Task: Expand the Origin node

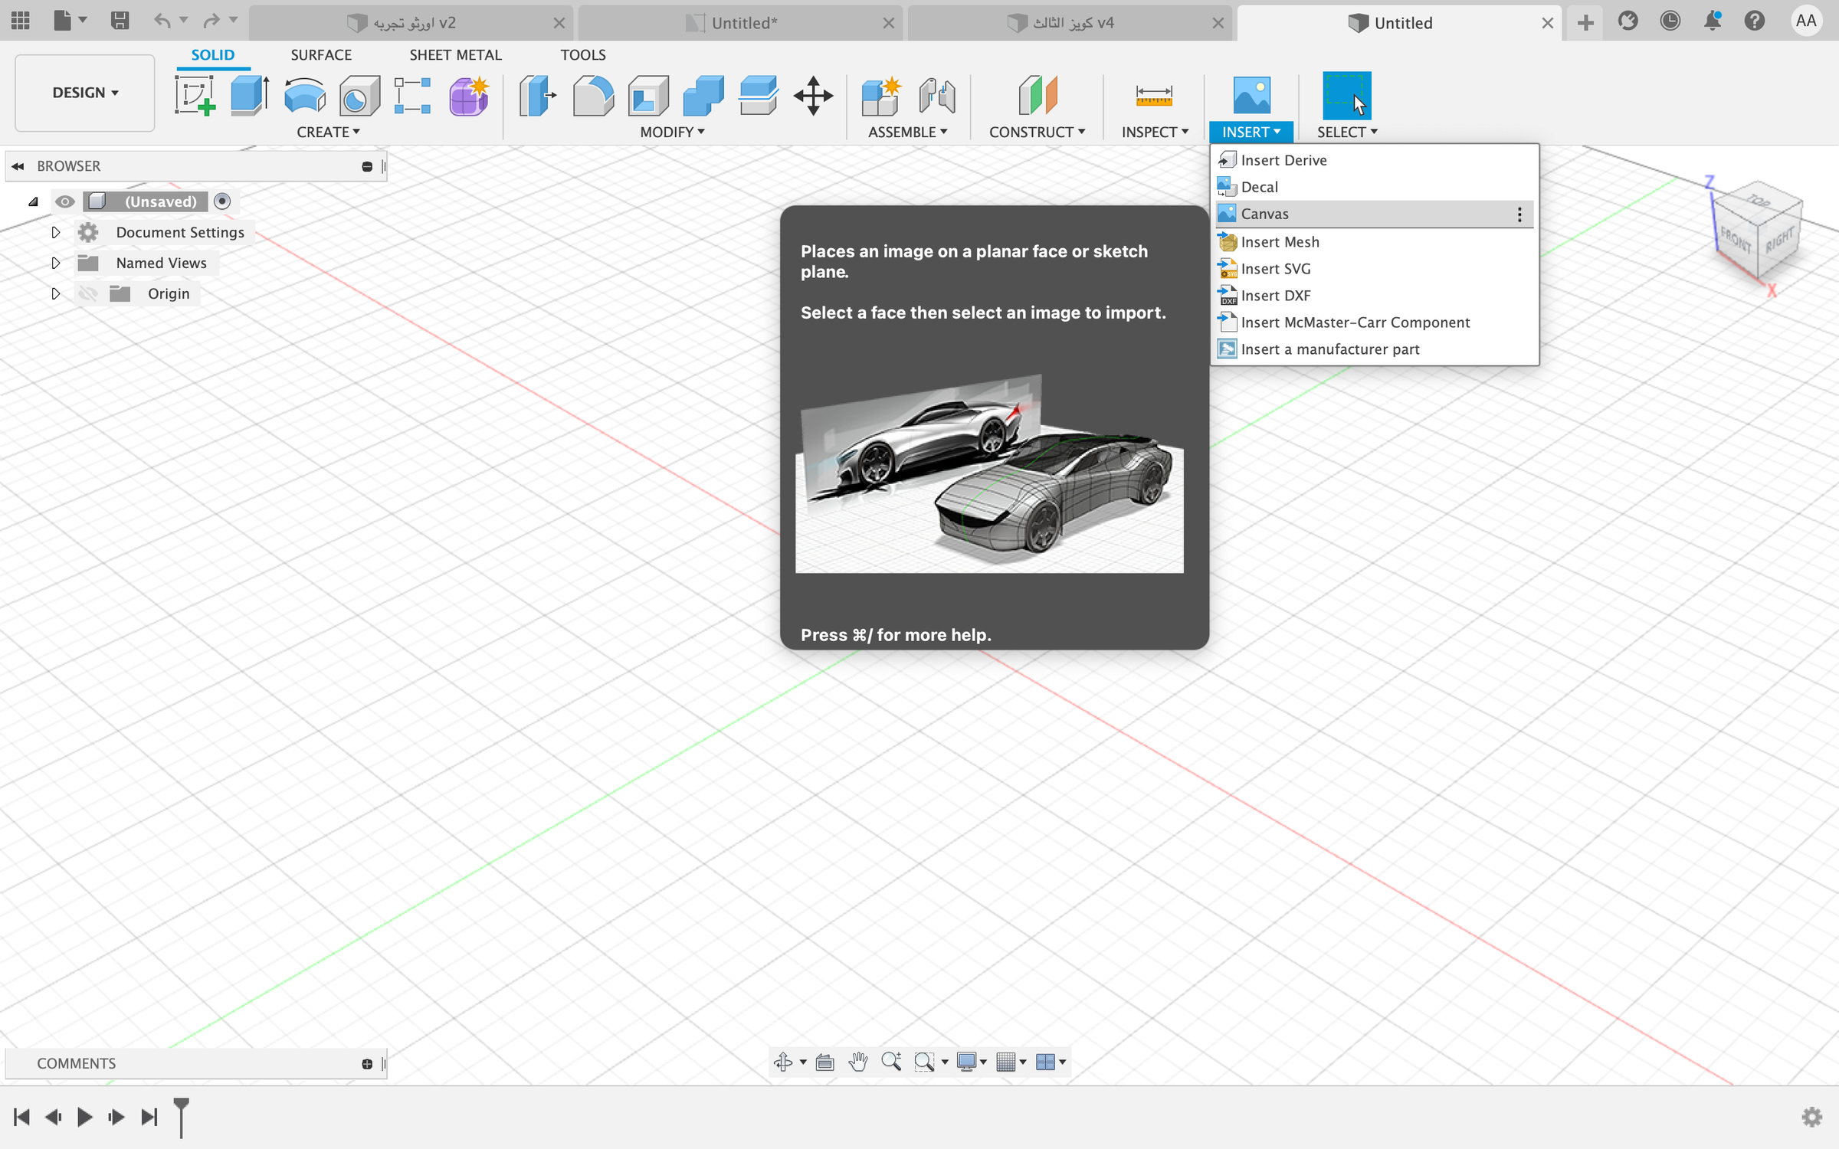Action: [x=55, y=293]
